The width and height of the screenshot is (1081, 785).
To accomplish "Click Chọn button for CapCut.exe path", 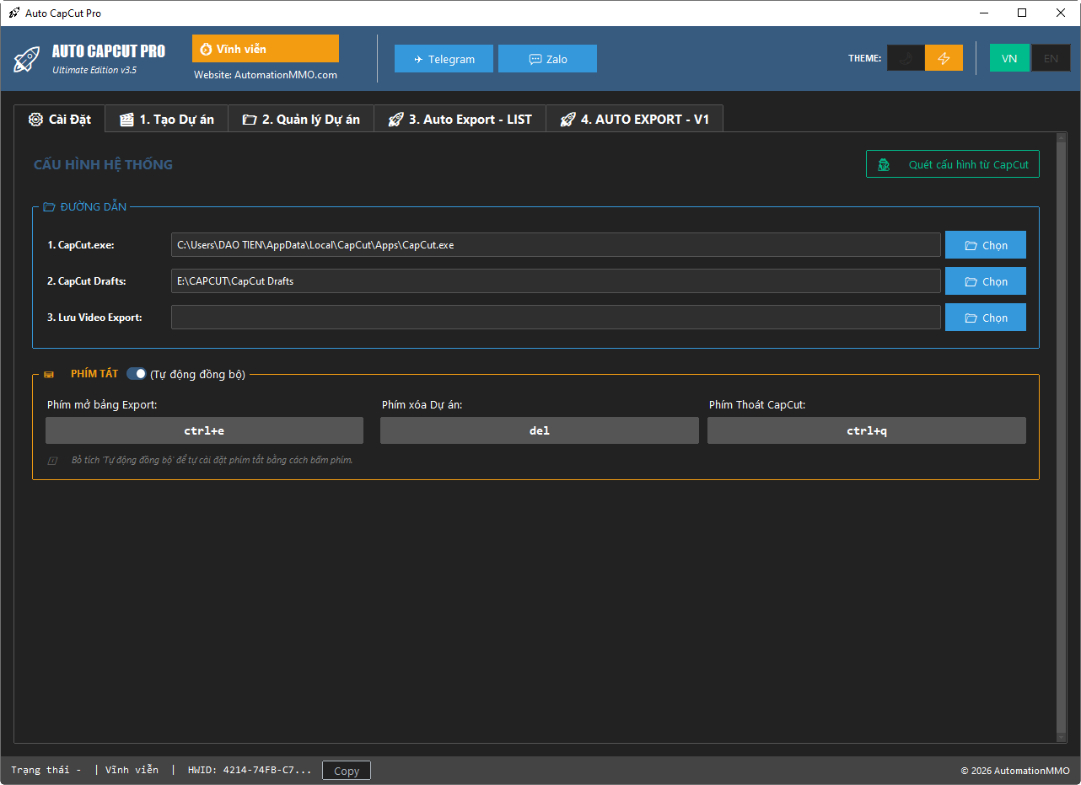I will [986, 245].
